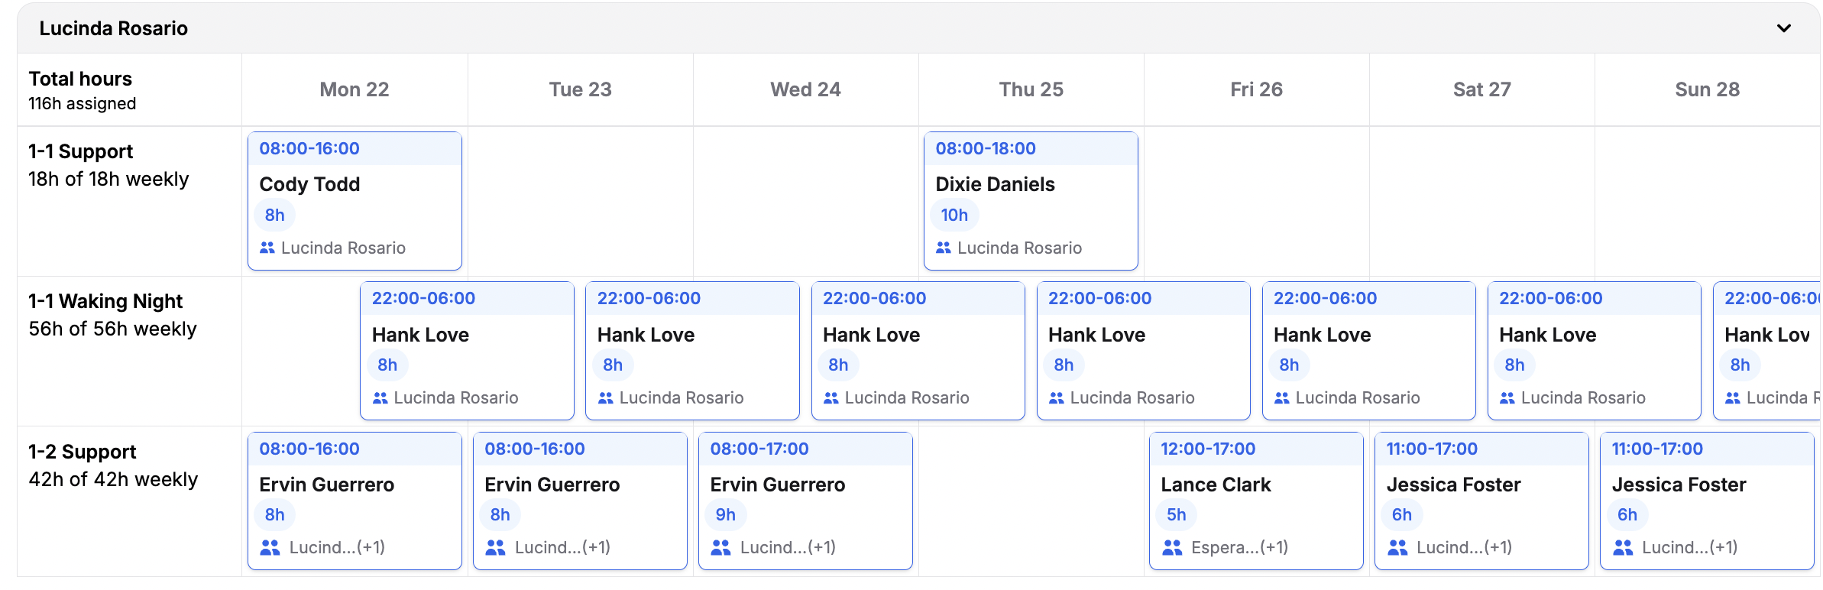Click staff icon on Monday Ervin Guerrero shift
The width and height of the screenshot is (1823, 590).
click(x=270, y=547)
